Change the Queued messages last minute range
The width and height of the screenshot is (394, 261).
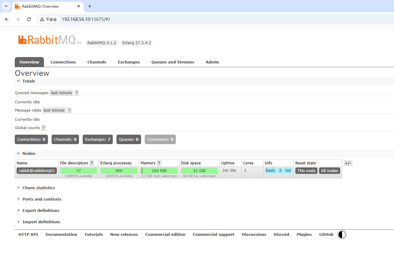61,93
